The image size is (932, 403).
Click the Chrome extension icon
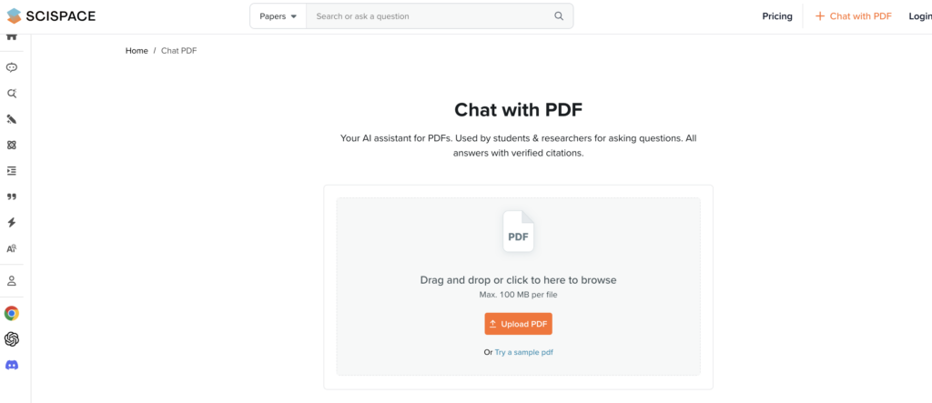tap(11, 313)
